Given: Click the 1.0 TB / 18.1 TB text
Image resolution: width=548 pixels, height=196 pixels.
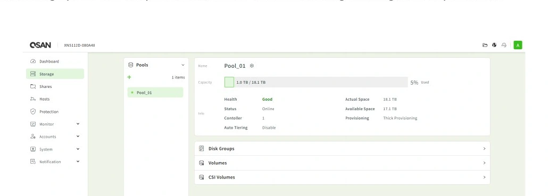Looking at the screenshot, I should coord(251,83).
